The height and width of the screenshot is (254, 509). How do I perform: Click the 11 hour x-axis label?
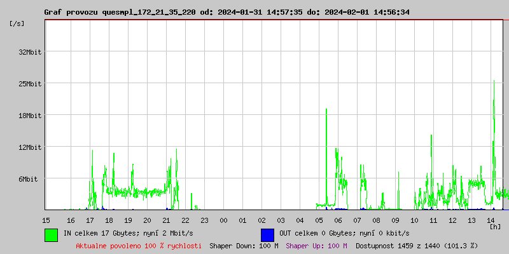(x=433, y=220)
